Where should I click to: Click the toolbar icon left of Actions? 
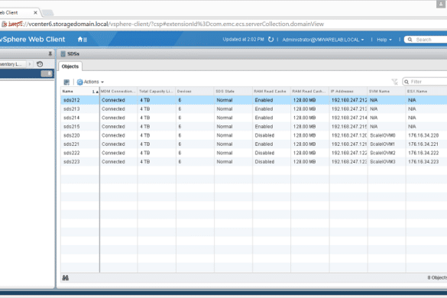click(x=66, y=82)
